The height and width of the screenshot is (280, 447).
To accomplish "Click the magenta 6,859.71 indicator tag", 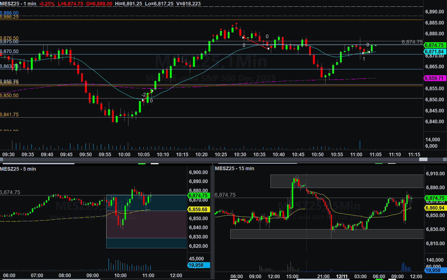I will coord(434,78).
